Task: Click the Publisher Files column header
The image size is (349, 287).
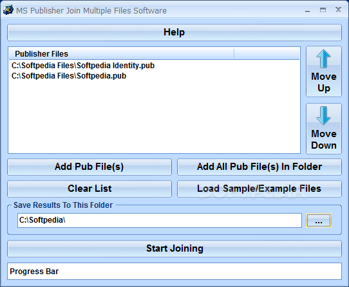Action: click(x=122, y=54)
